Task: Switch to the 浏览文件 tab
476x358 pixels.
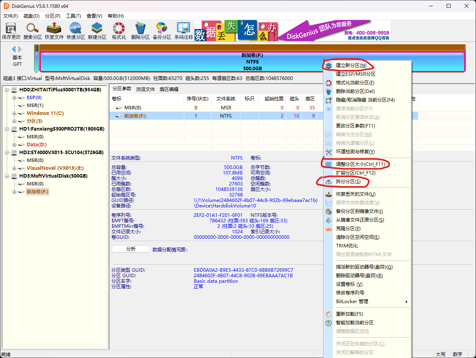Action: (145, 89)
